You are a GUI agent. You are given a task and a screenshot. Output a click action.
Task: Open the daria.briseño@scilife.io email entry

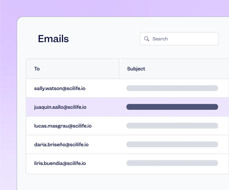point(61,145)
